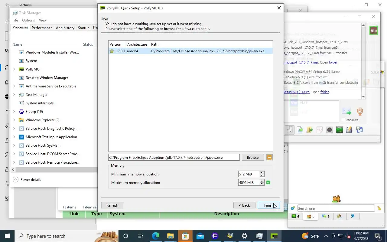Expand Service Host: DCOM Server Process row
The image size is (387, 242).
pos(14,154)
